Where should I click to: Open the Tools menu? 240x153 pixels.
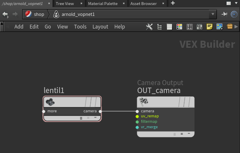click(80, 27)
